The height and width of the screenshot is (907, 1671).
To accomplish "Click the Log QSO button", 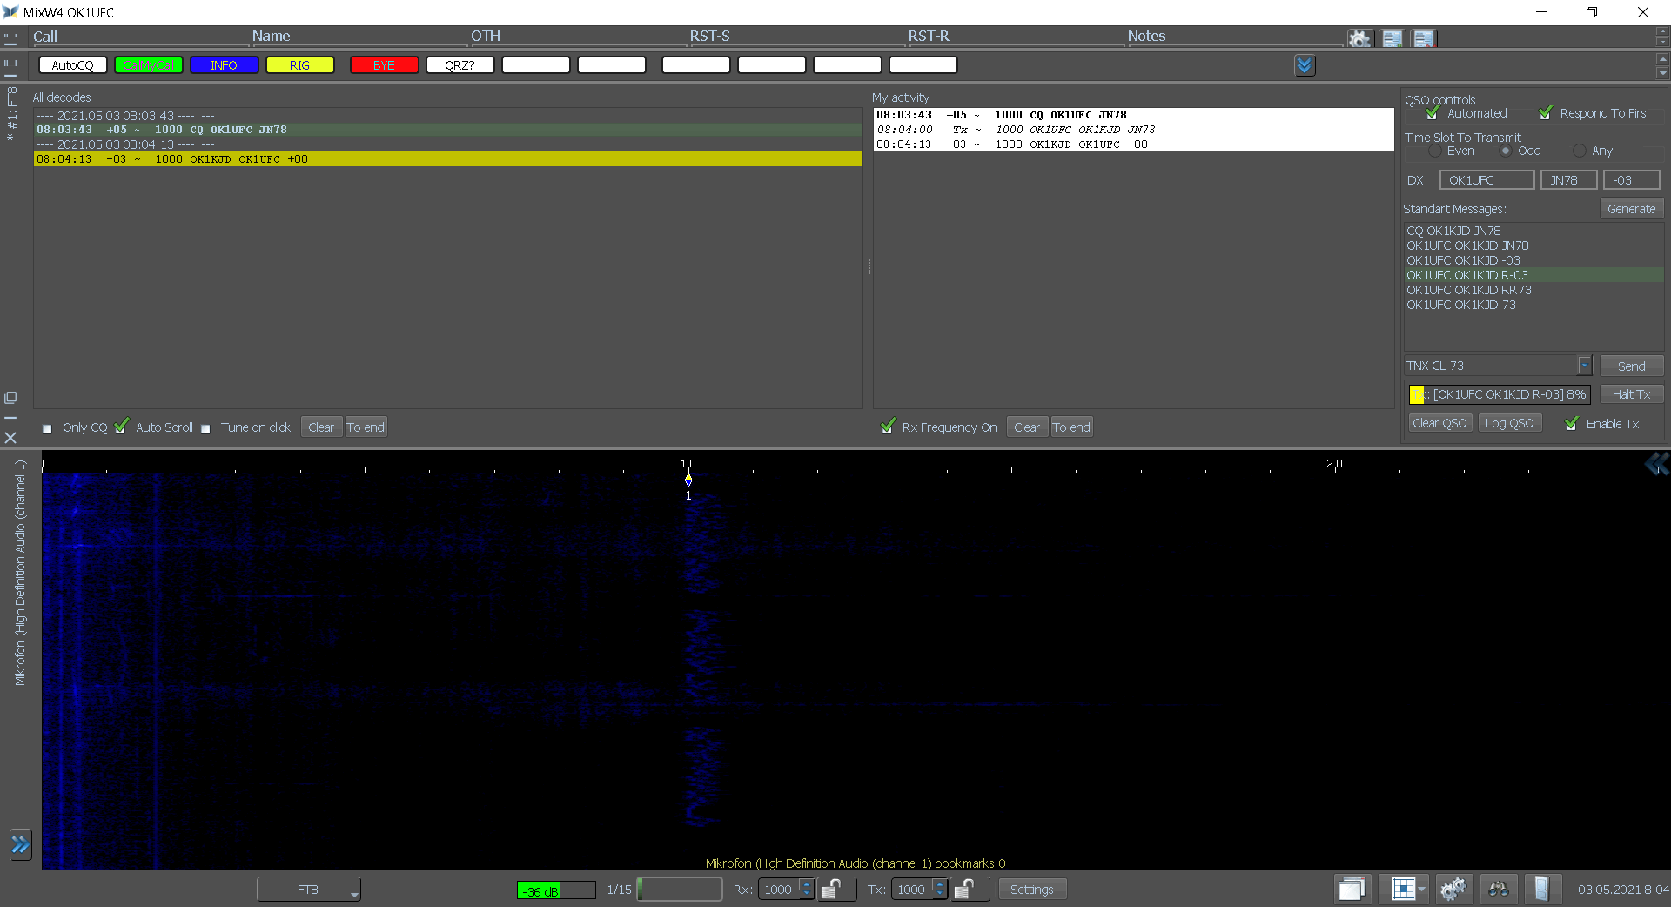I will coord(1509,423).
